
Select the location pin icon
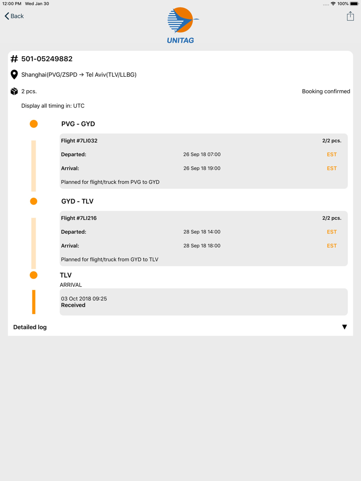pos(14,75)
